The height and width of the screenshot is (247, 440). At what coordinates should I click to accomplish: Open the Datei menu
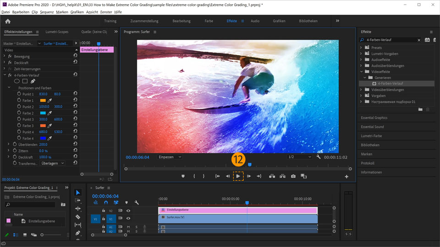click(x=5, y=12)
